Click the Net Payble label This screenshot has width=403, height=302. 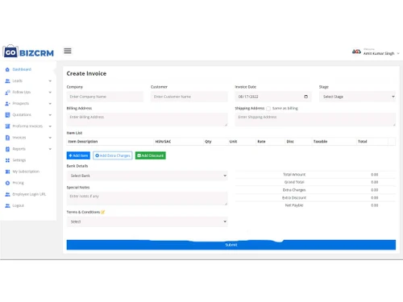pyautogui.click(x=294, y=205)
